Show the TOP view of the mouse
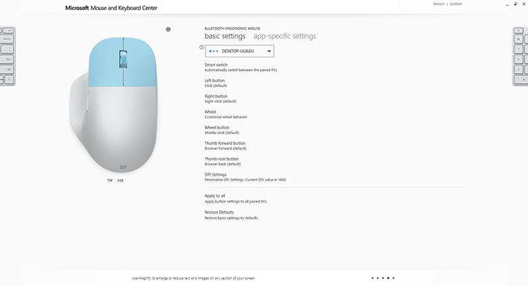Image resolution: width=528 pixels, height=286 pixels. pos(110,181)
